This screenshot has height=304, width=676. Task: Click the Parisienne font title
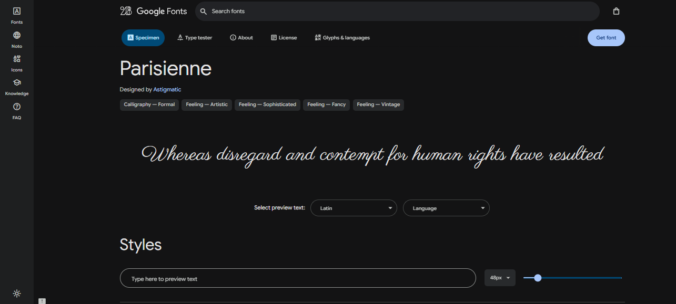[166, 68]
